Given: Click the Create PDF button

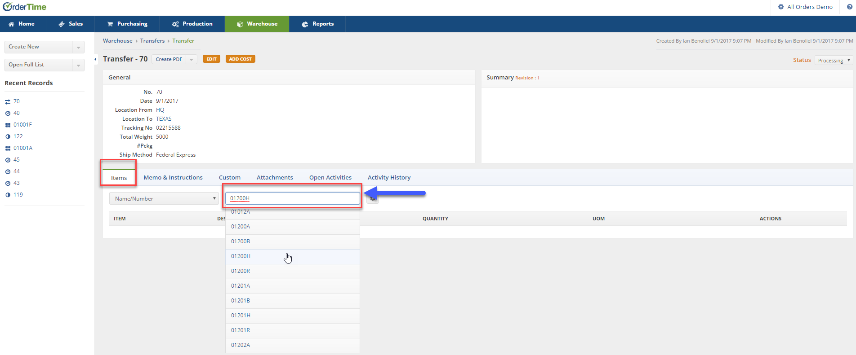Looking at the screenshot, I should click(x=169, y=59).
